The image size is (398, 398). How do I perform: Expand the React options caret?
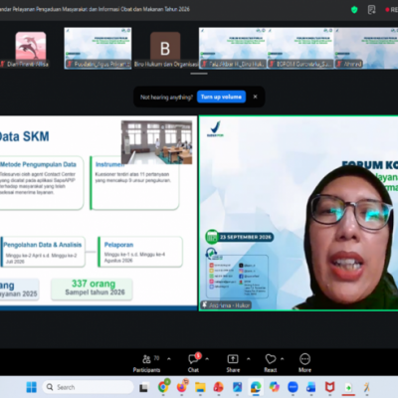(283, 359)
